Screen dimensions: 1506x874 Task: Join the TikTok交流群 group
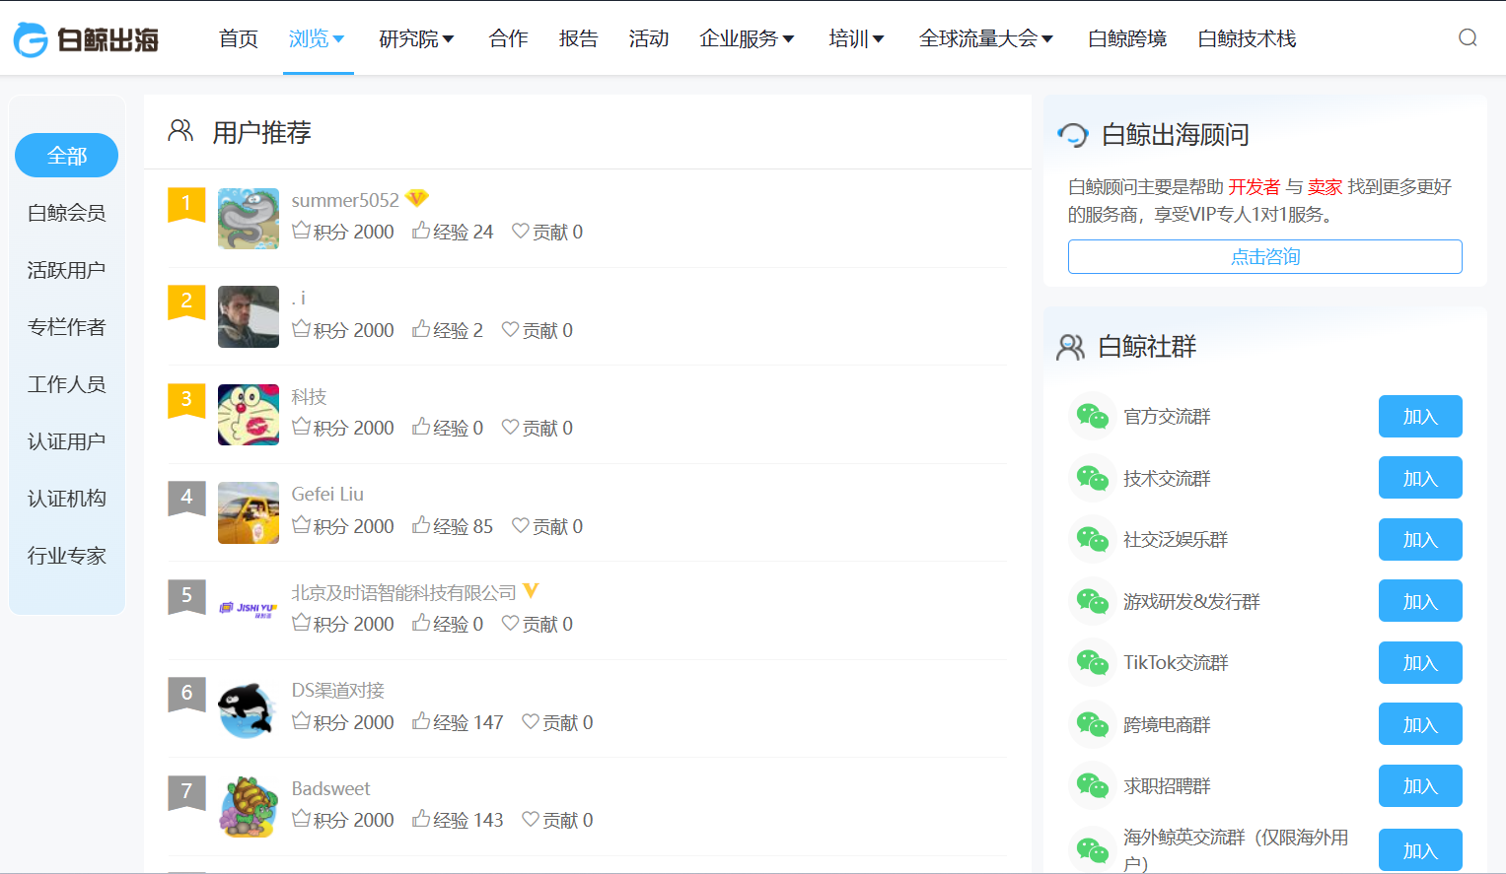[1420, 662]
